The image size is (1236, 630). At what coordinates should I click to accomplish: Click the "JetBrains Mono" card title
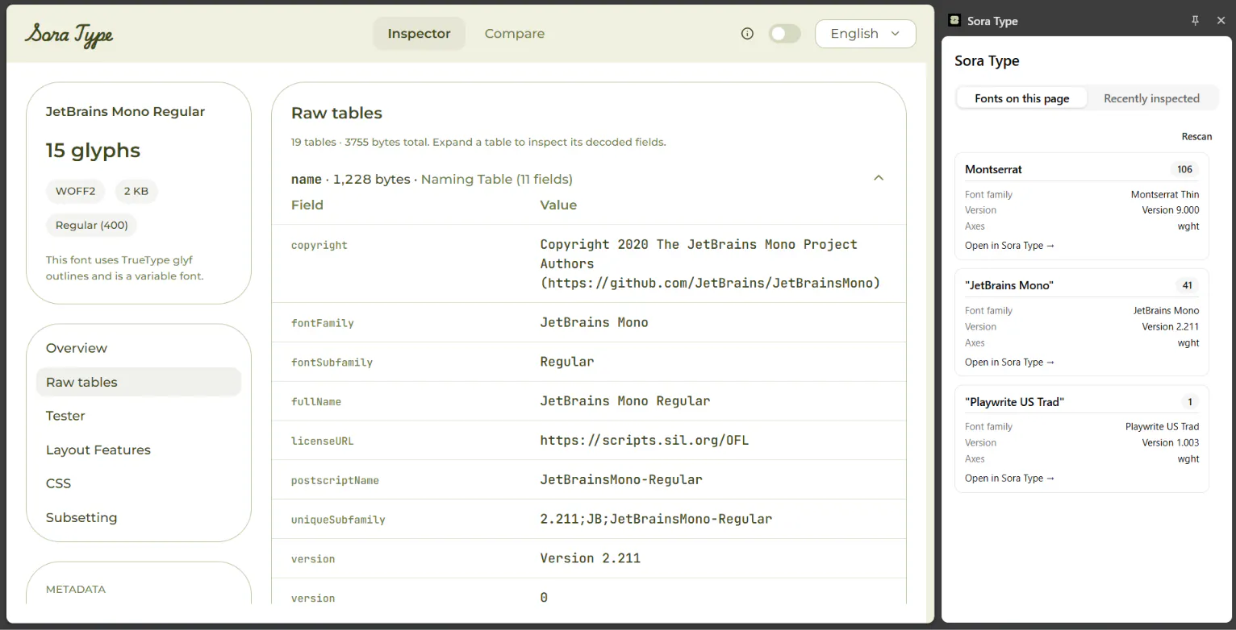(x=1009, y=285)
